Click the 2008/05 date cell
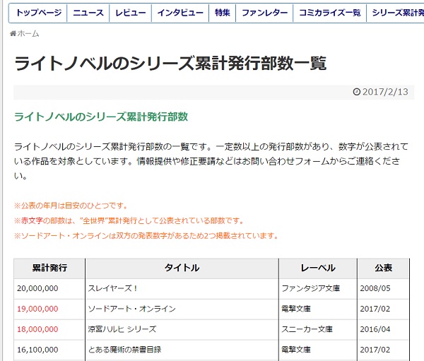Image resolution: width=424 pixels, height=361 pixels. 383,288
